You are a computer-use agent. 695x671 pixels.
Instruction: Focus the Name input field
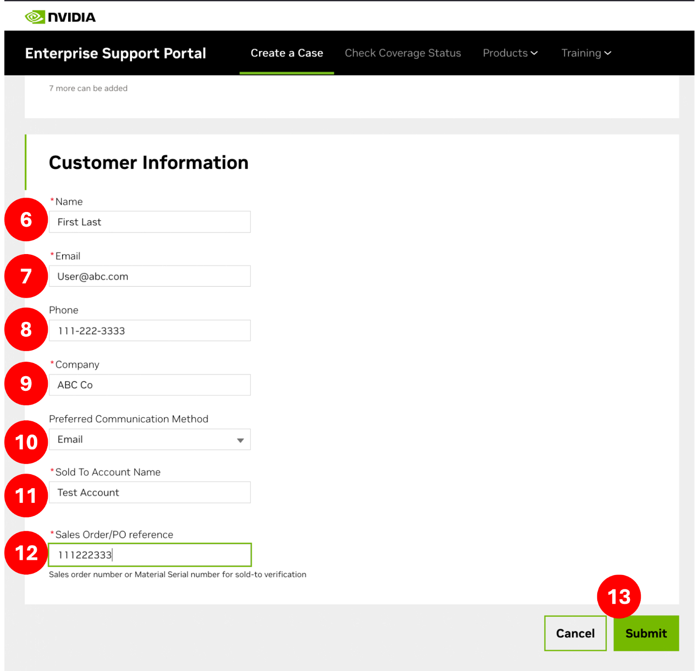pos(149,222)
